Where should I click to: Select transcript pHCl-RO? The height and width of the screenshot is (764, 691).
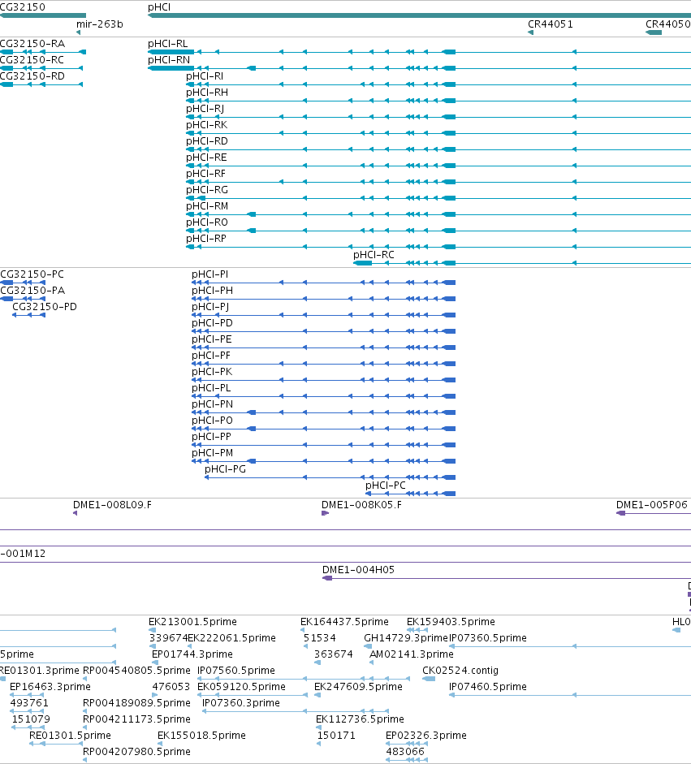[x=206, y=222]
